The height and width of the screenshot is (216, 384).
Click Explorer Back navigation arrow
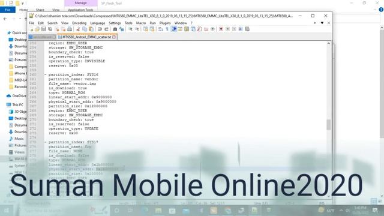point(5,19)
